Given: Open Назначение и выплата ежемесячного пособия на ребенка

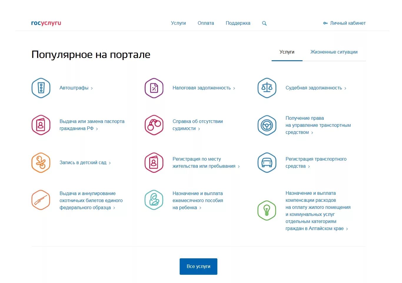Looking at the screenshot, I should (198, 201).
